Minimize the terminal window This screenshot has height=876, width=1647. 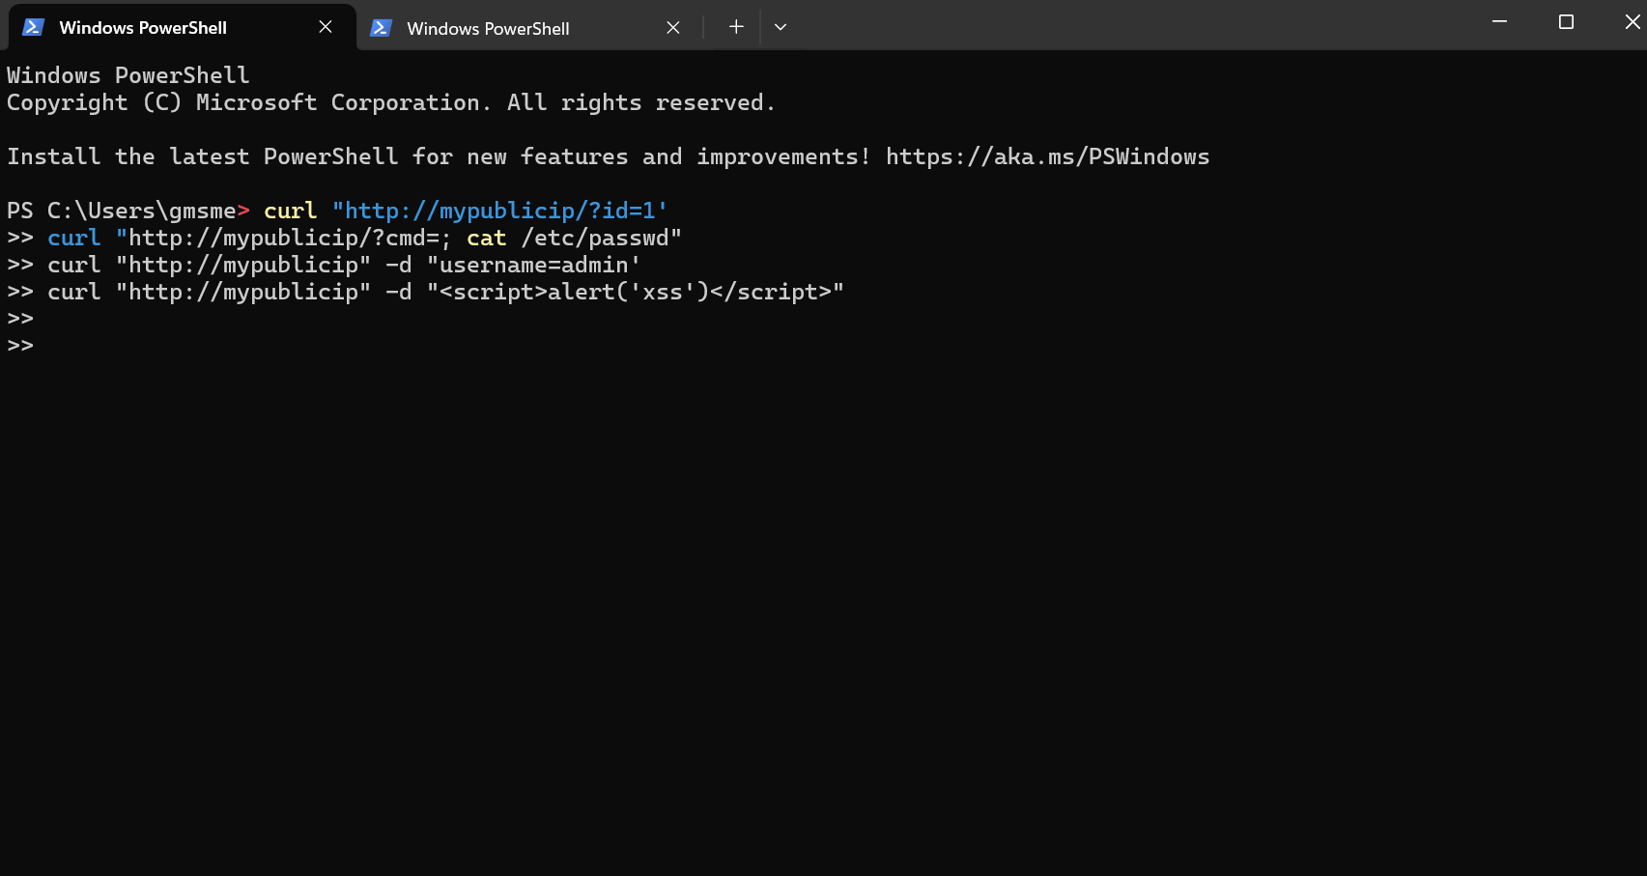1499,21
